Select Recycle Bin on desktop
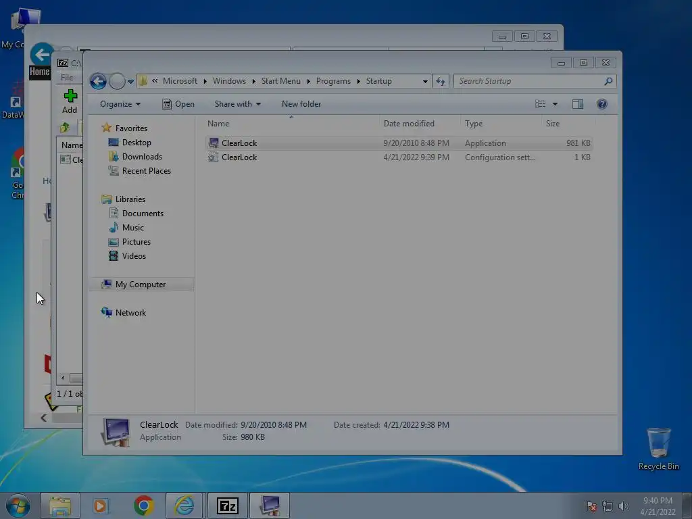Screen dimensions: 692x519 click(658, 449)
